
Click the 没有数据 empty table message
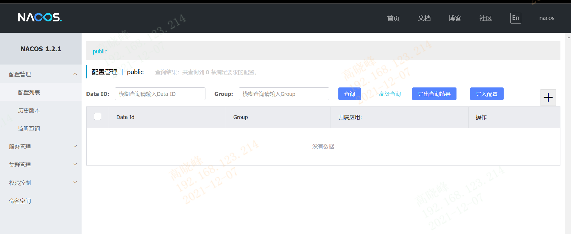click(x=323, y=147)
